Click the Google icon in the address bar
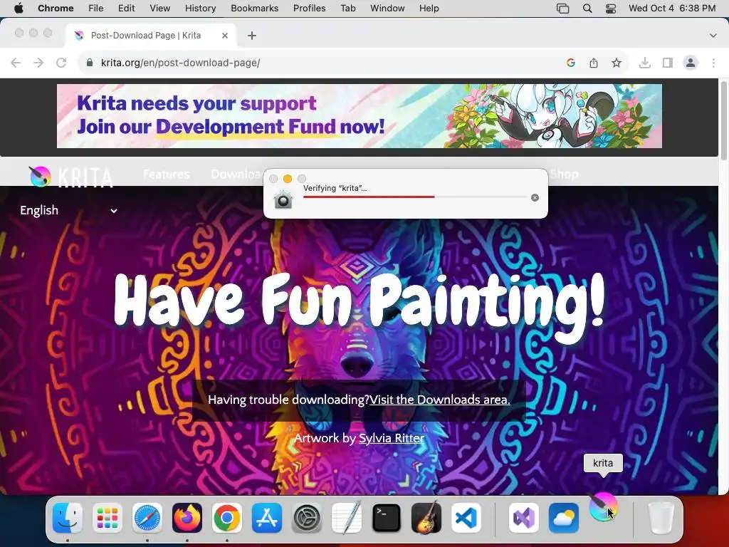The height and width of the screenshot is (547, 729). 571,63
